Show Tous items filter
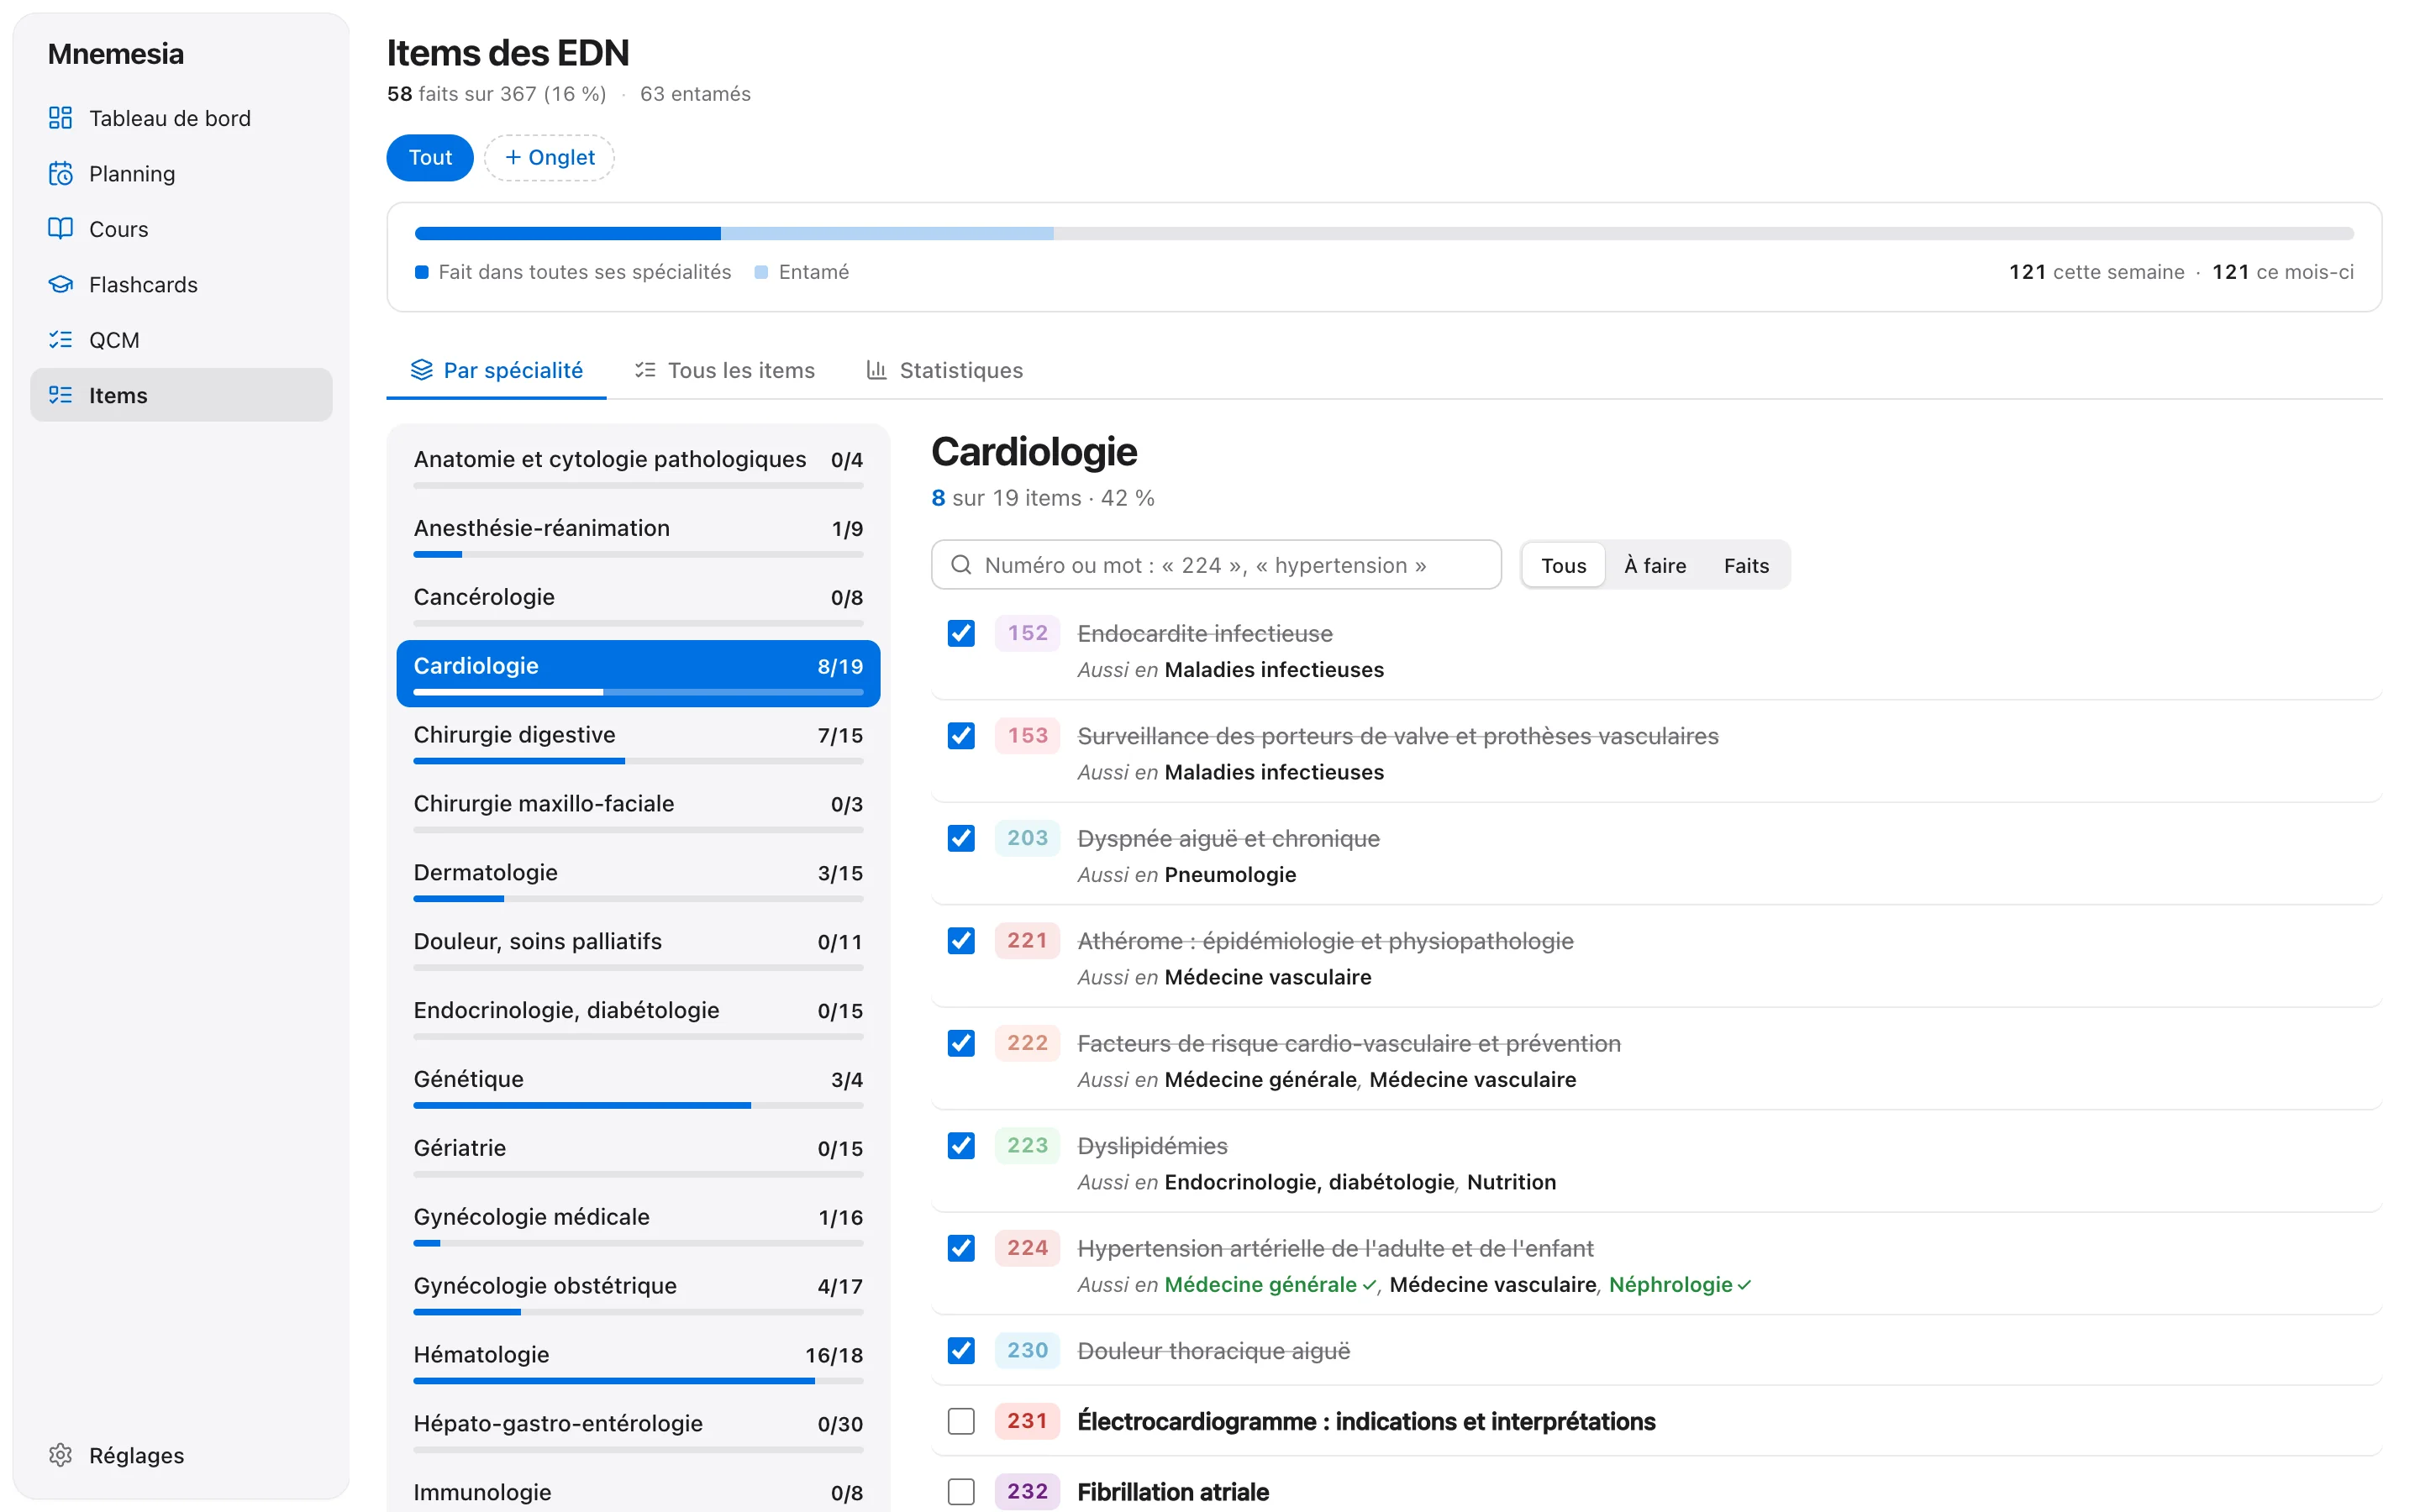The width and height of the screenshot is (2420, 1512). (1563, 566)
